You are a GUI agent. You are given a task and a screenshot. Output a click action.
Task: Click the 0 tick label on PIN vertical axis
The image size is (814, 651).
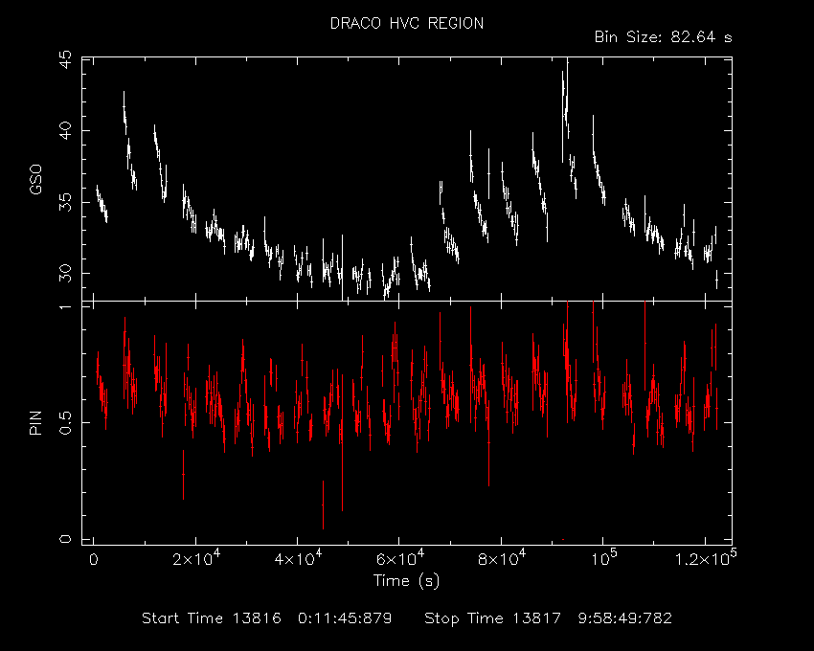pyautogui.click(x=66, y=539)
